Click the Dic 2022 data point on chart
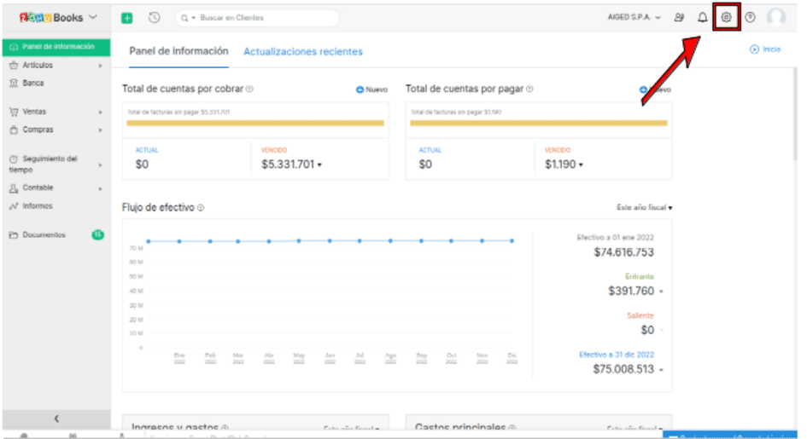Screen dimensions: 807x439 pos(512,240)
